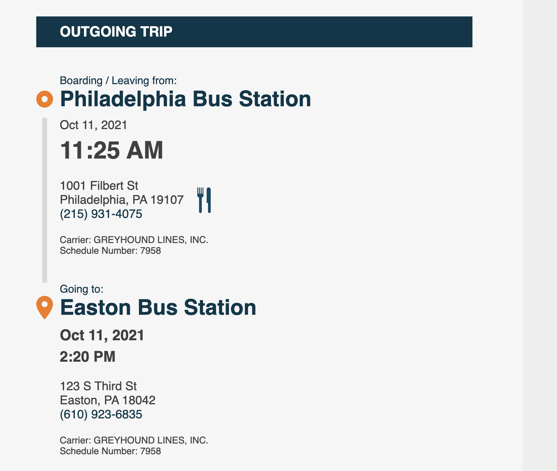Click the Going to label
Screen dimensions: 557x471
click(x=82, y=289)
